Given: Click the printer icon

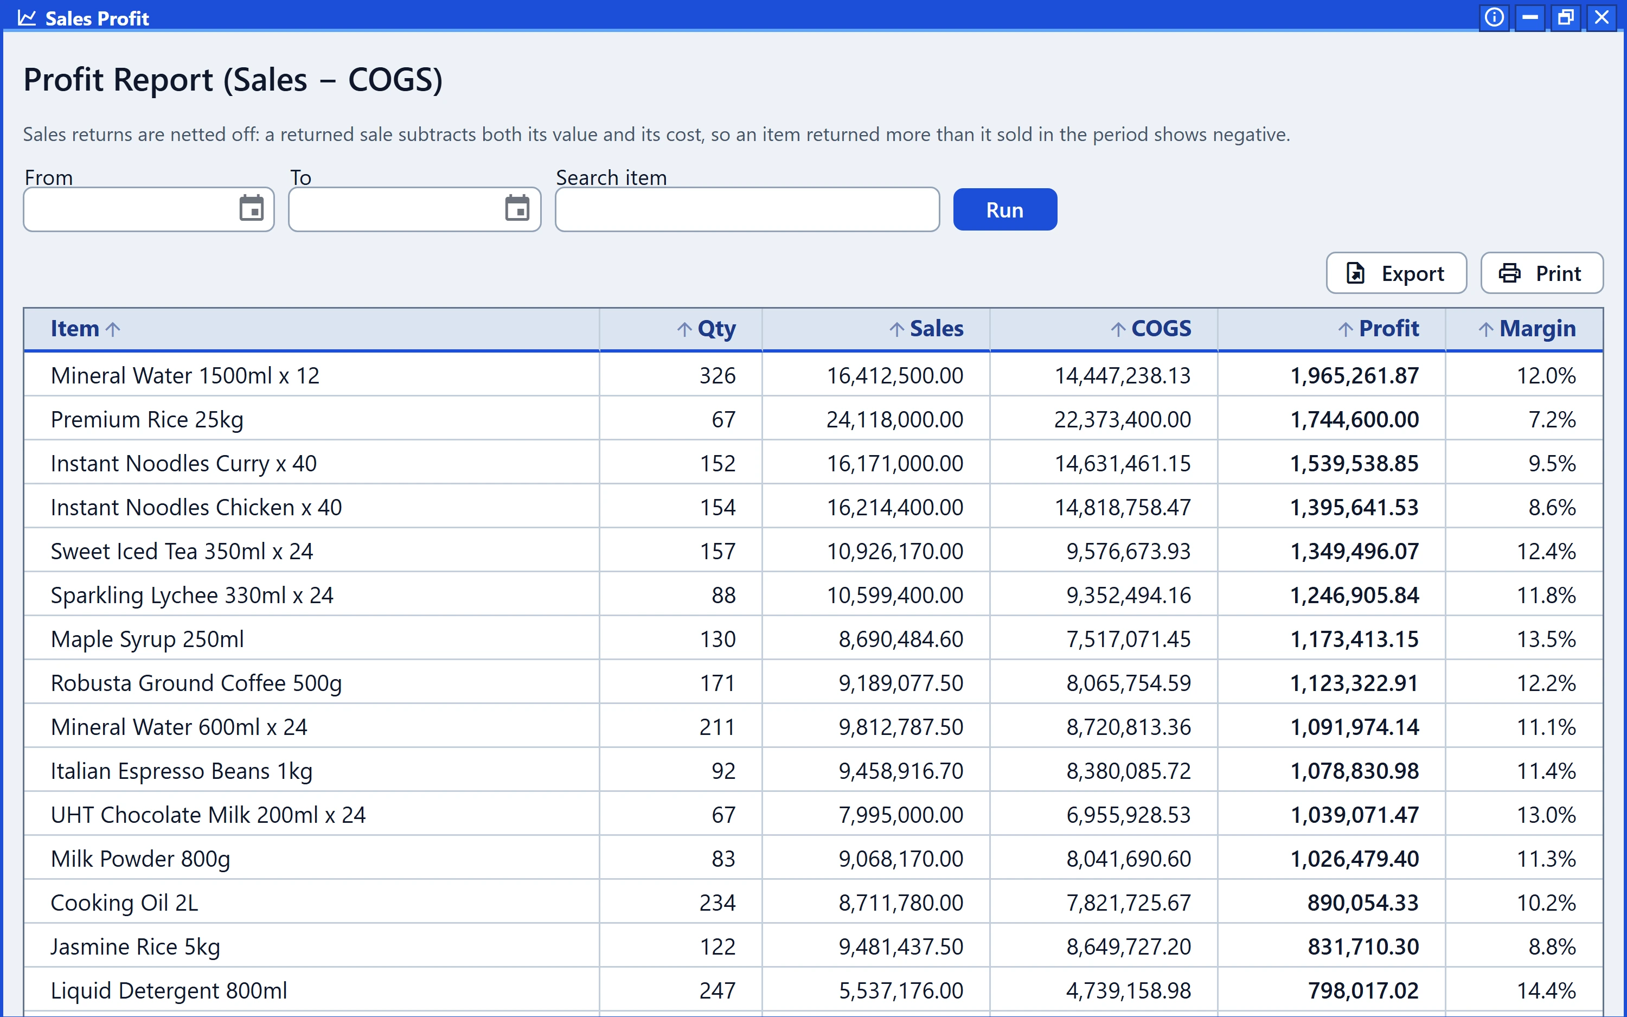Looking at the screenshot, I should pos(1509,273).
